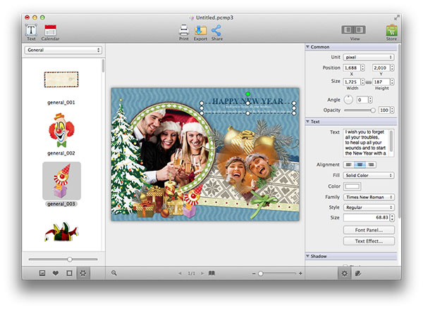This screenshot has width=423, height=310.
Task: Open the Share menu icon
Action: click(x=216, y=30)
